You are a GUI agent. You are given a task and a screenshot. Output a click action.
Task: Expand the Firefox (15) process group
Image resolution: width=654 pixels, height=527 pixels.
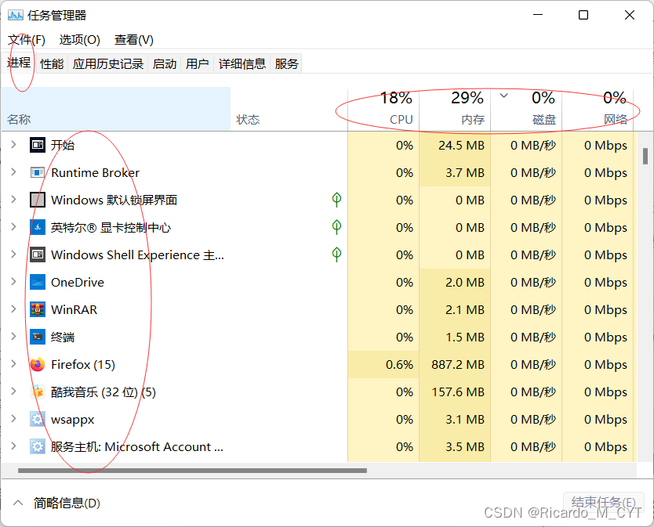13,364
